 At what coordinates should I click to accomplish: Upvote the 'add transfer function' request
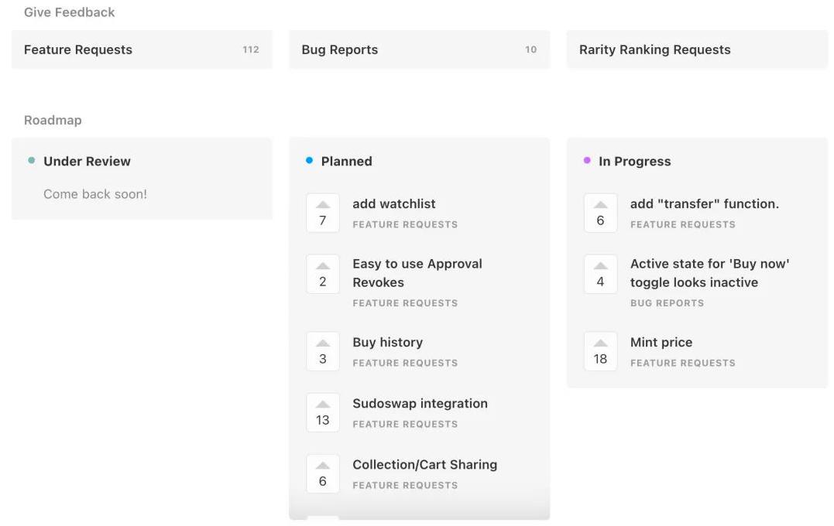tap(600, 213)
